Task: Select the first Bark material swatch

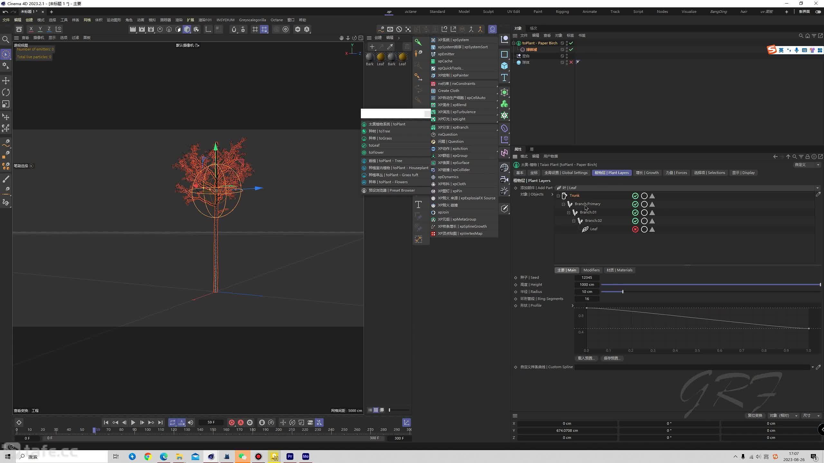Action: (370, 57)
